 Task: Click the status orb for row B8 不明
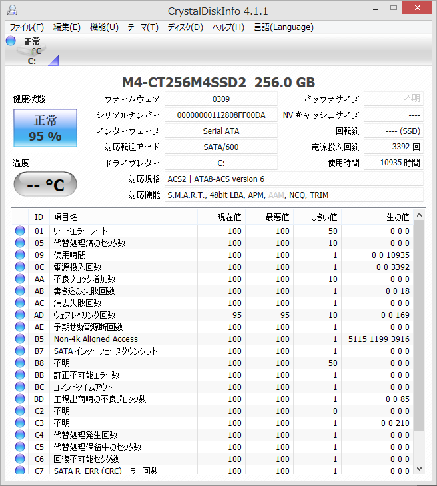[x=20, y=363]
